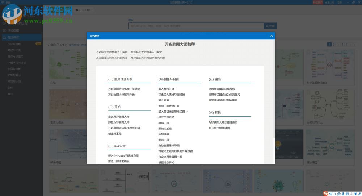This screenshot has height=196, width=362.
Task: Open tutorial 万彩脑图大师操作界面介绍
Action: click(x=124, y=128)
